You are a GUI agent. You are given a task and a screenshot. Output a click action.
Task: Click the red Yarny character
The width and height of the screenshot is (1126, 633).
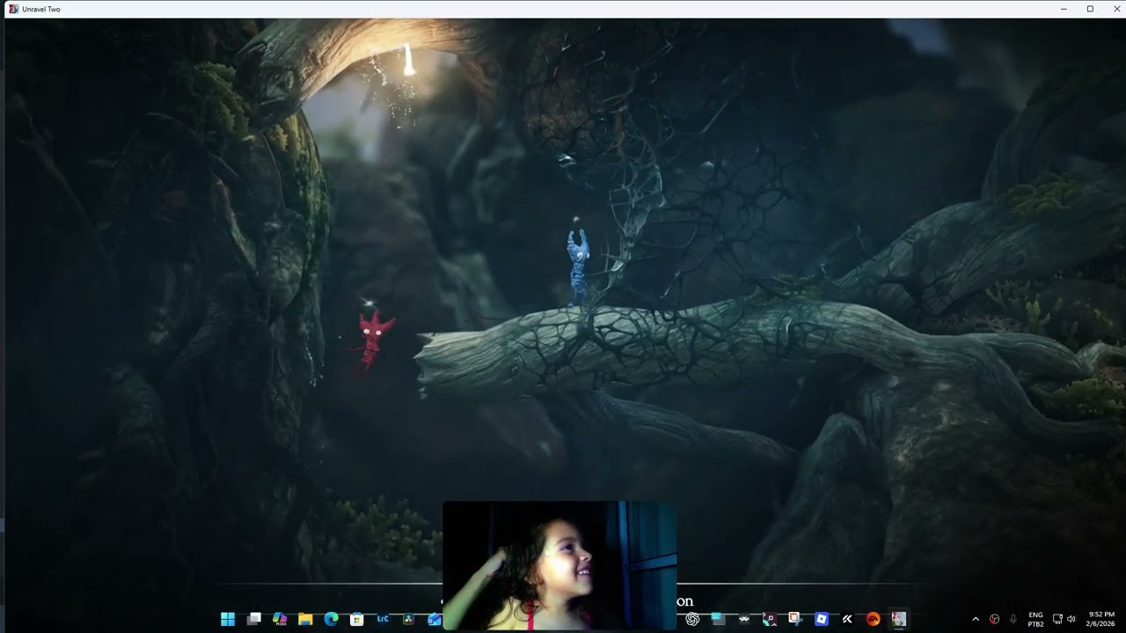[x=373, y=341]
